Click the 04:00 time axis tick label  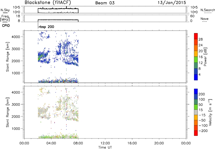[51, 143]
